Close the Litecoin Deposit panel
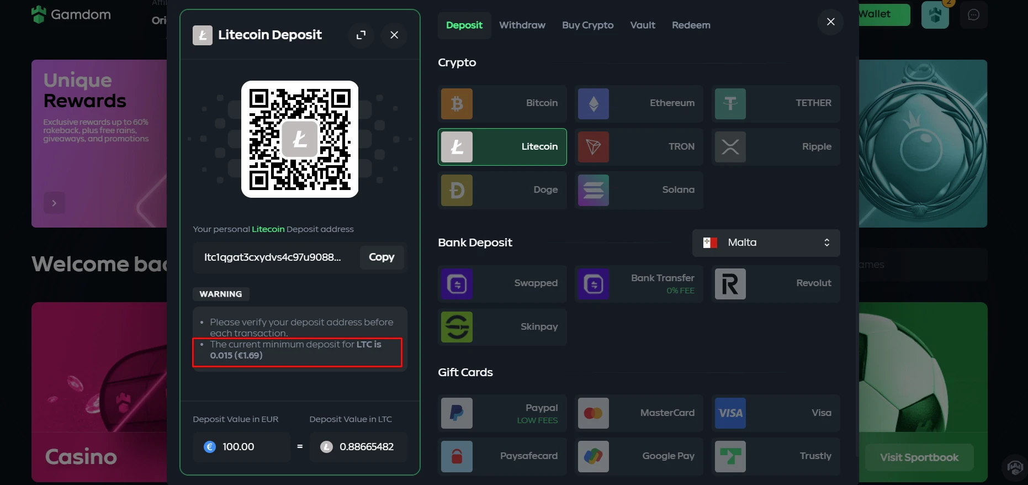Viewport: 1028px width, 485px height. pyautogui.click(x=394, y=35)
